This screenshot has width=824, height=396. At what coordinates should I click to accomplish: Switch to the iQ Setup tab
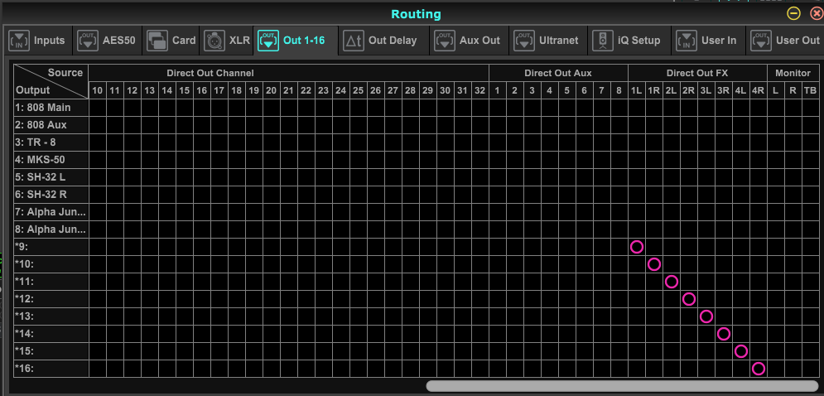[629, 41]
